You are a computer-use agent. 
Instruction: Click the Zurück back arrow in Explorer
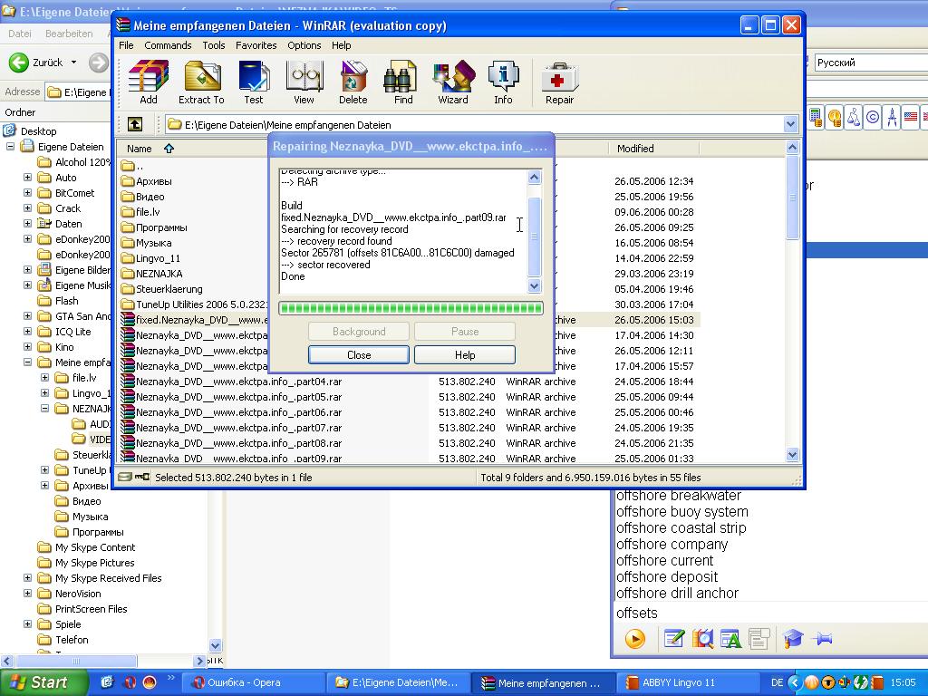point(18,63)
